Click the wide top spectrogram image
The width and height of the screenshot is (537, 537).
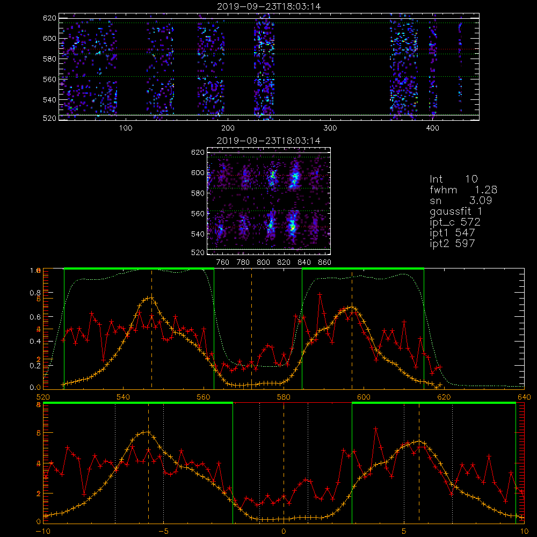click(x=269, y=67)
